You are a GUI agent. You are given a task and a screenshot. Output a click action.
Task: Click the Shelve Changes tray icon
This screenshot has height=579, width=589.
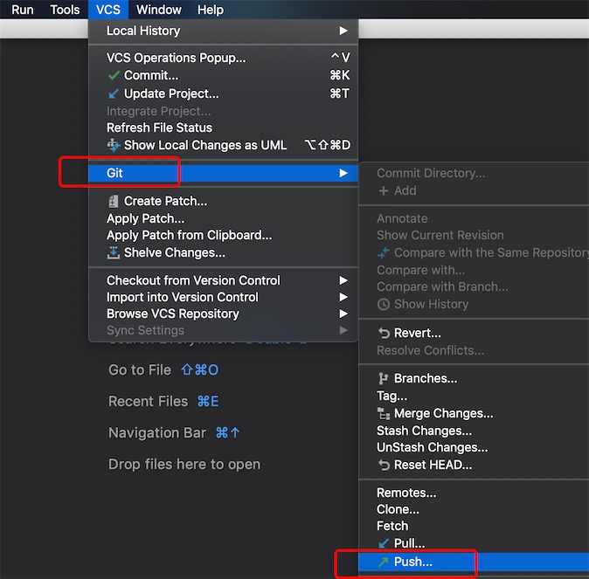click(113, 252)
